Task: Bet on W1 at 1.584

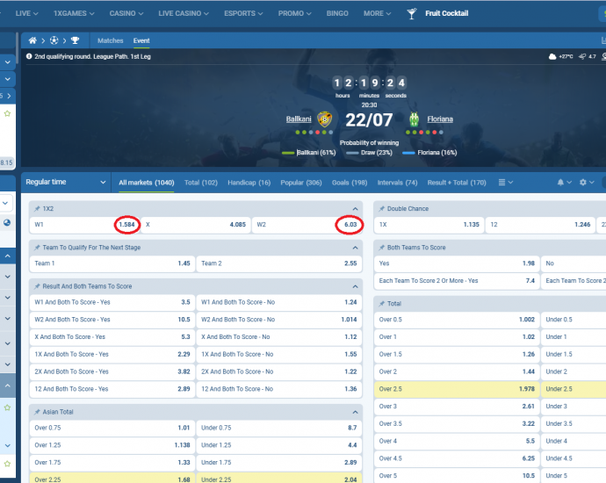Action: click(84, 225)
